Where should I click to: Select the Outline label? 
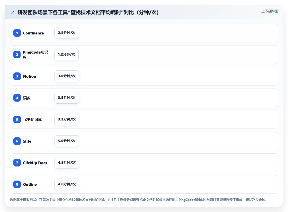pyautogui.click(x=30, y=184)
